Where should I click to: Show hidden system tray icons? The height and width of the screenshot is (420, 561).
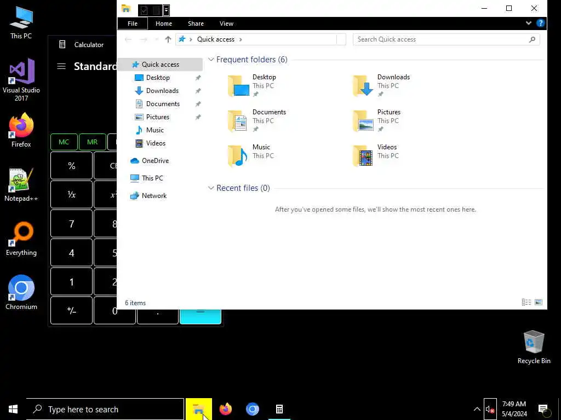(x=477, y=409)
